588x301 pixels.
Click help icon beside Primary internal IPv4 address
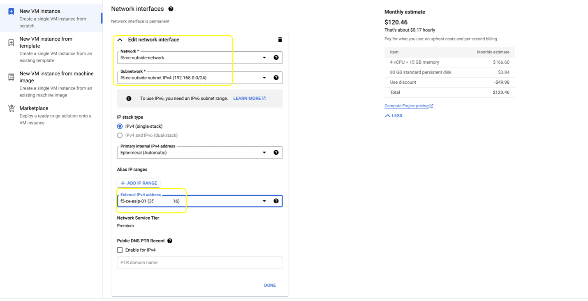pos(276,153)
